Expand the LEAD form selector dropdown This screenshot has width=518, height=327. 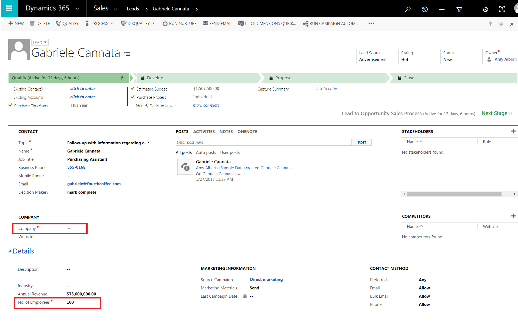tap(40, 43)
